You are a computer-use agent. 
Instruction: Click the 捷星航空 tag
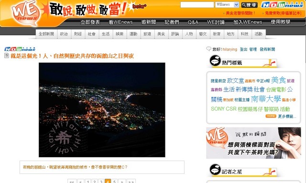click(x=218, y=81)
